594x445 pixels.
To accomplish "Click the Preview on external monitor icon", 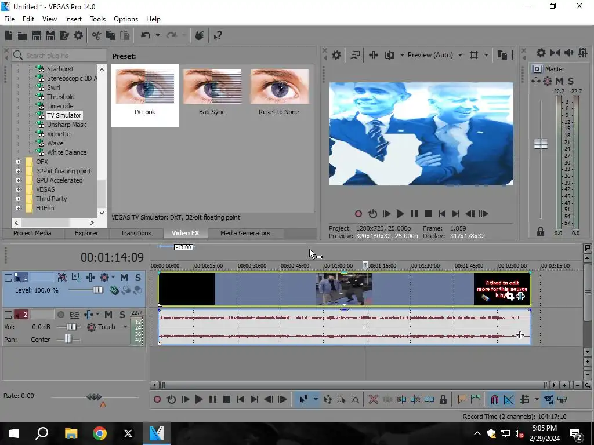I will click(x=355, y=55).
